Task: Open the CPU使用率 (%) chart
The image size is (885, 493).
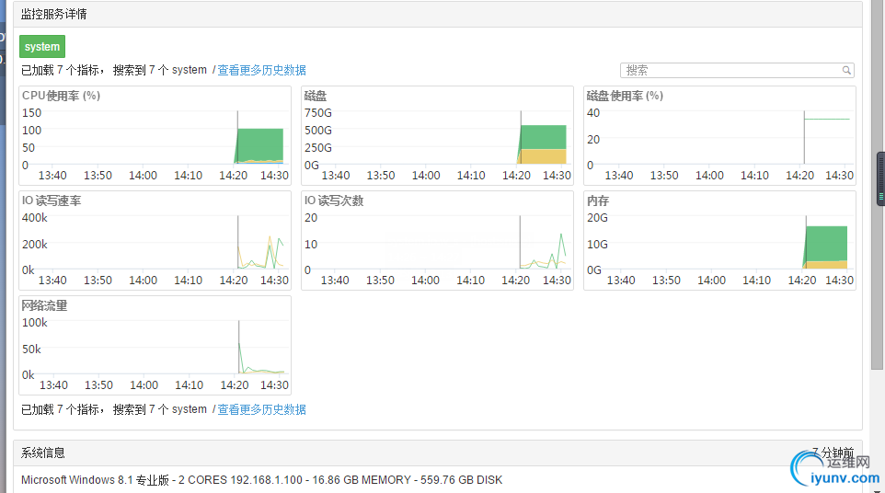Action: pos(155,135)
